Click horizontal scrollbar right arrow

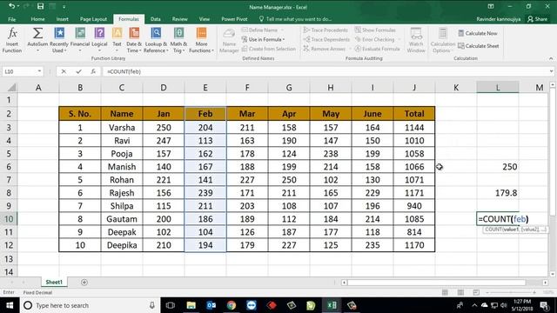point(545,283)
